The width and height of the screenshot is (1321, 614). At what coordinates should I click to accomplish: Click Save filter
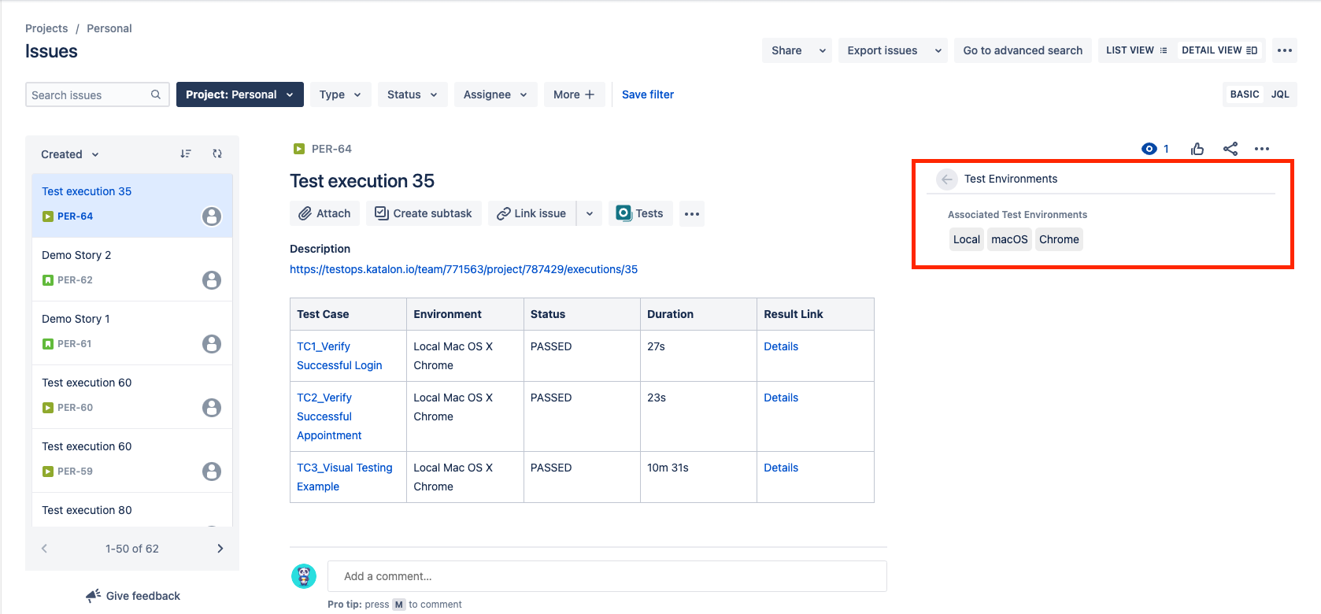pos(648,94)
